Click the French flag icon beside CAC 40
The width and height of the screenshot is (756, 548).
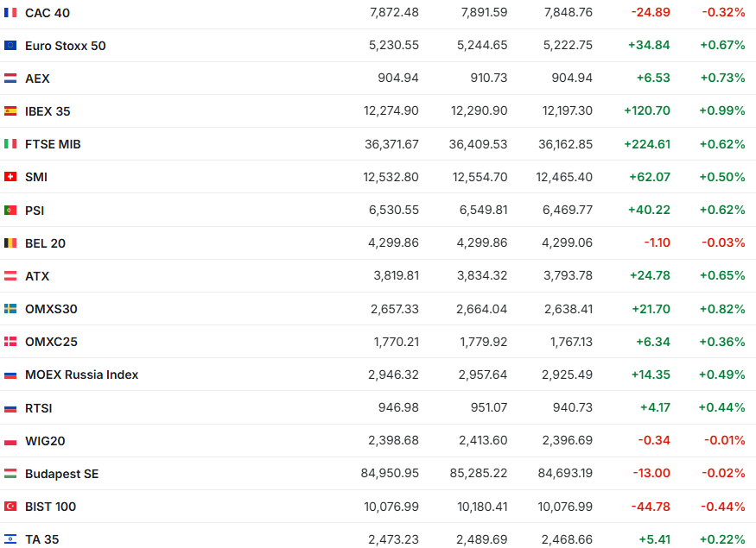click(x=10, y=13)
